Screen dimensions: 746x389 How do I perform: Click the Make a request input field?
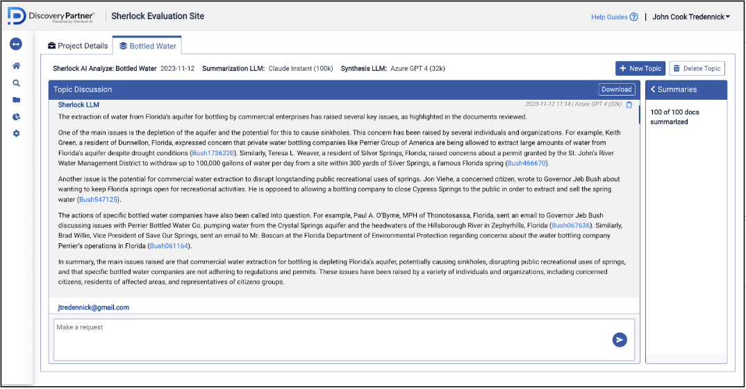click(x=330, y=339)
